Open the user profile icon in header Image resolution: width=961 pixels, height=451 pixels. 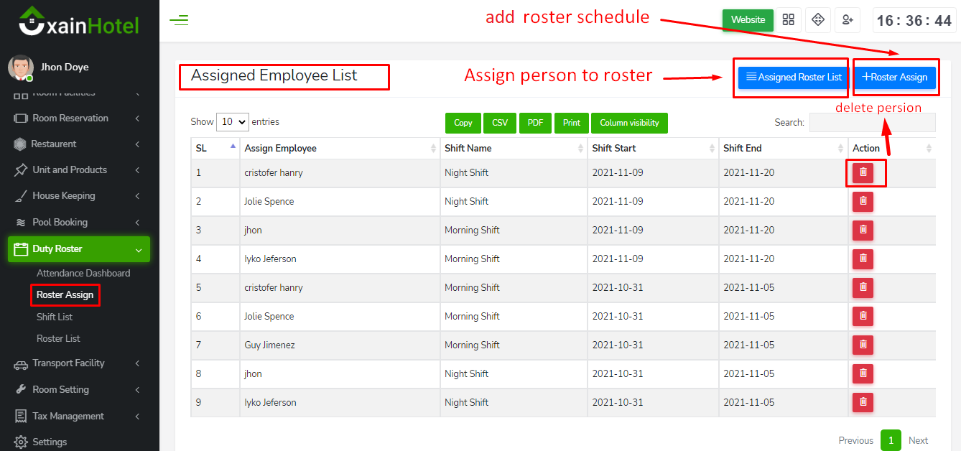[x=848, y=20]
